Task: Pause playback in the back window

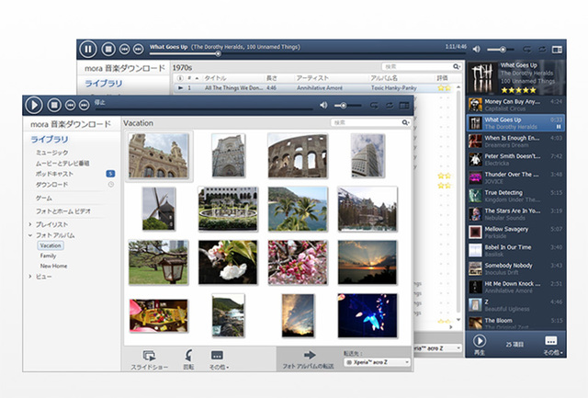Action: point(88,49)
